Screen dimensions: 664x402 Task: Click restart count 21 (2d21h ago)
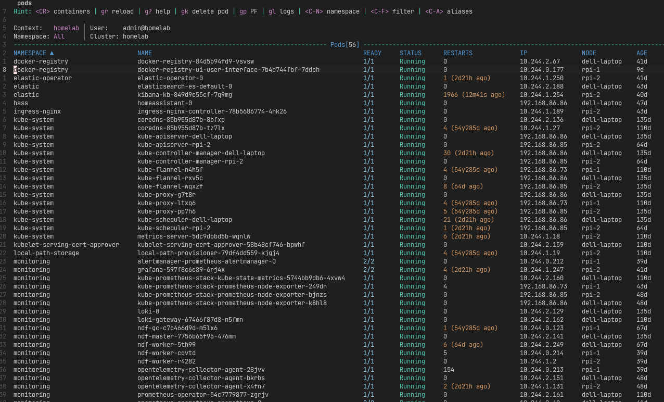point(469,220)
